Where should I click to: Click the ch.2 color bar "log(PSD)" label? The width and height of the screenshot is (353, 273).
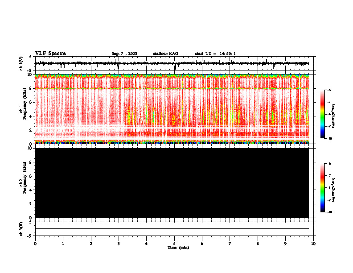333,190
